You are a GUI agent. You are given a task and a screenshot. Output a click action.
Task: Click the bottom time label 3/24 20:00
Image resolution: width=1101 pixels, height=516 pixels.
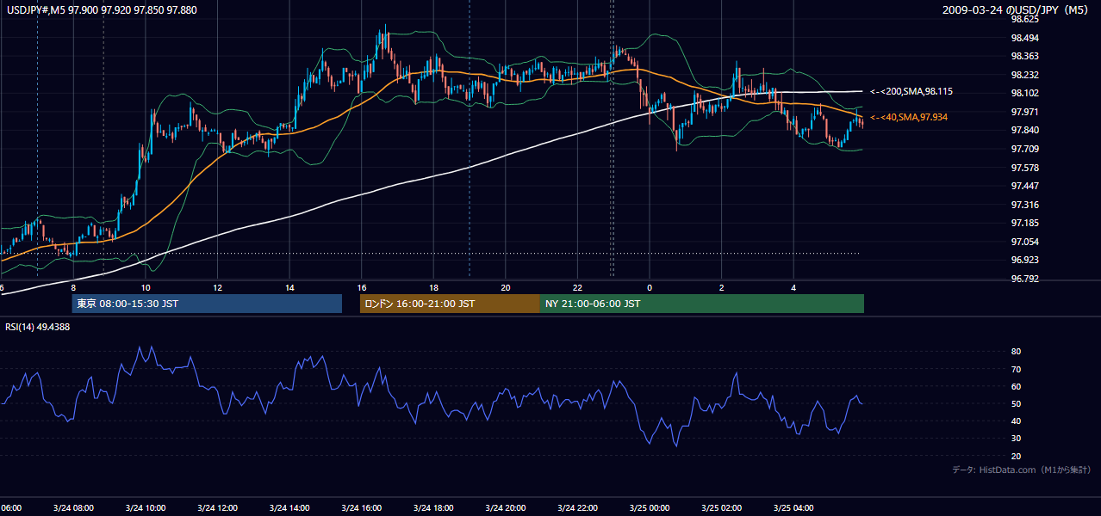(x=506, y=508)
